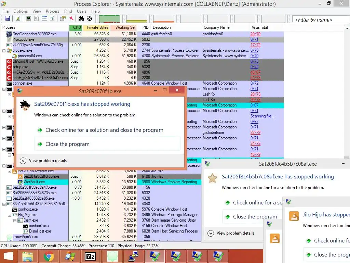
Task: Collapse the procexp.exe tree node
Action: coord(4,51)
